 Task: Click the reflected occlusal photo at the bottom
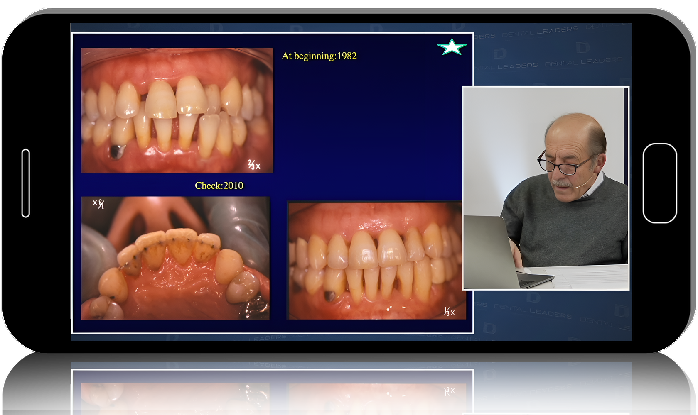click(x=175, y=399)
